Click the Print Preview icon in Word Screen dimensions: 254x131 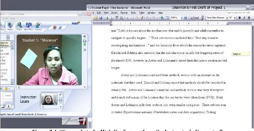[111, 18]
